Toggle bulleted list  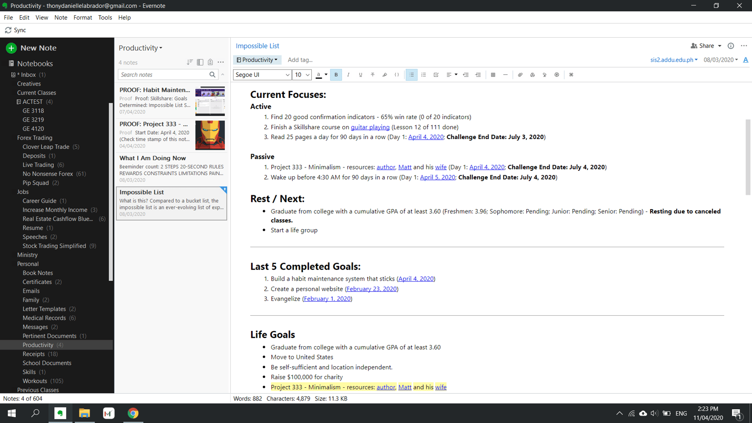tap(411, 75)
